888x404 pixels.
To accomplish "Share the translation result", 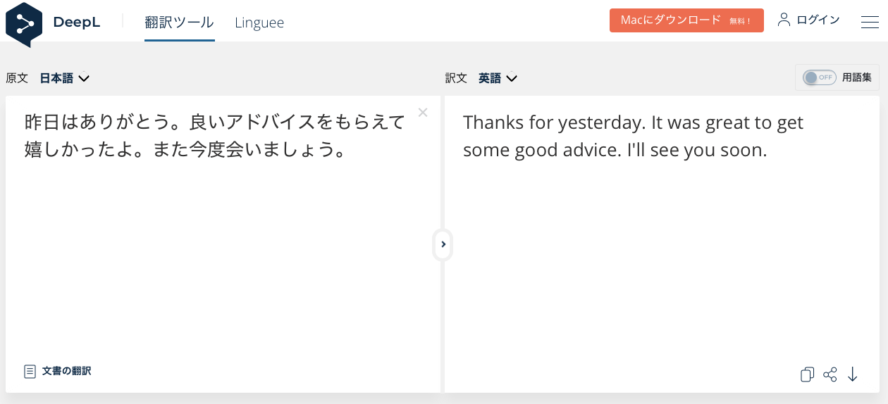I will (830, 374).
